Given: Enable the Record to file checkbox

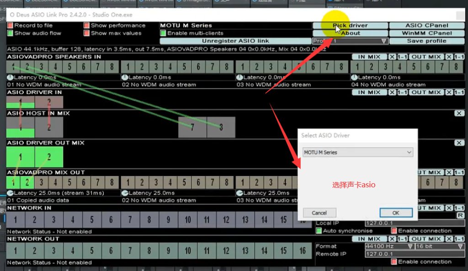Looking at the screenshot, I should pos(10,26).
